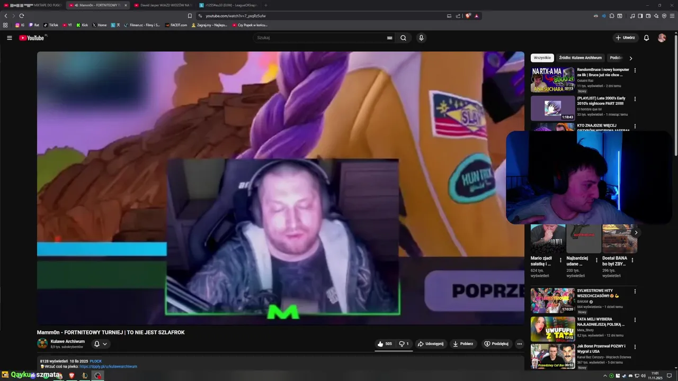Image resolution: width=678 pixels, height=381 pixels.
Task: Open the account avatar menu
Action: coord(662,38)
